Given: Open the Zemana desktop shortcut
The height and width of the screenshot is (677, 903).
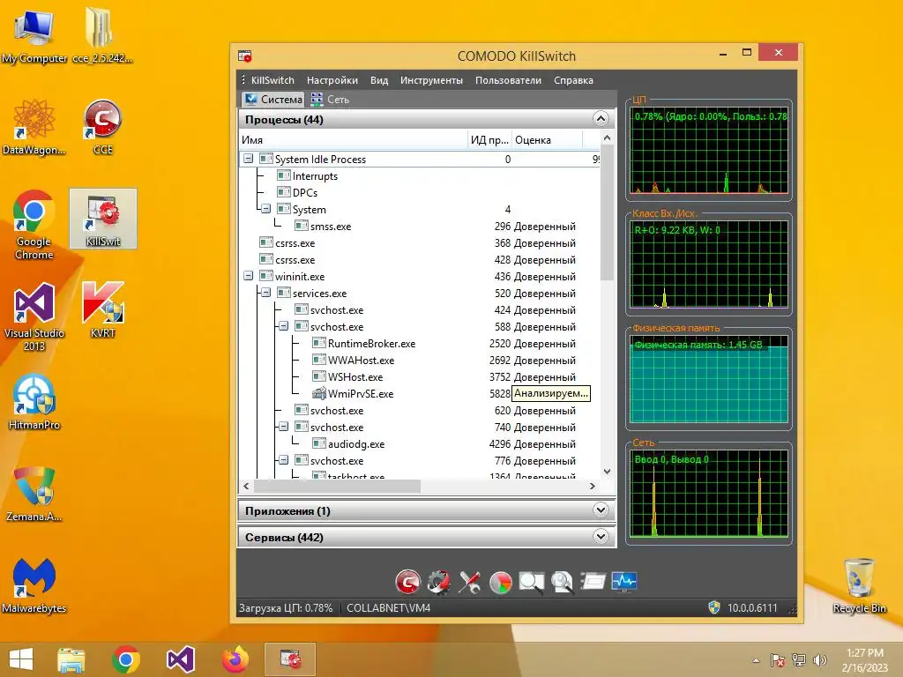Looking at the screenshot, I should point(34,494).
